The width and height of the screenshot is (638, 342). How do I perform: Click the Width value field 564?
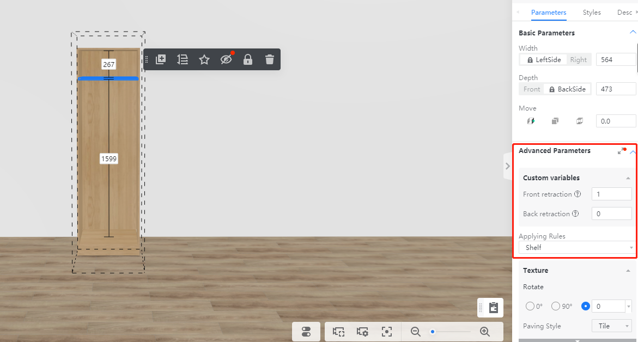(616, 60)
